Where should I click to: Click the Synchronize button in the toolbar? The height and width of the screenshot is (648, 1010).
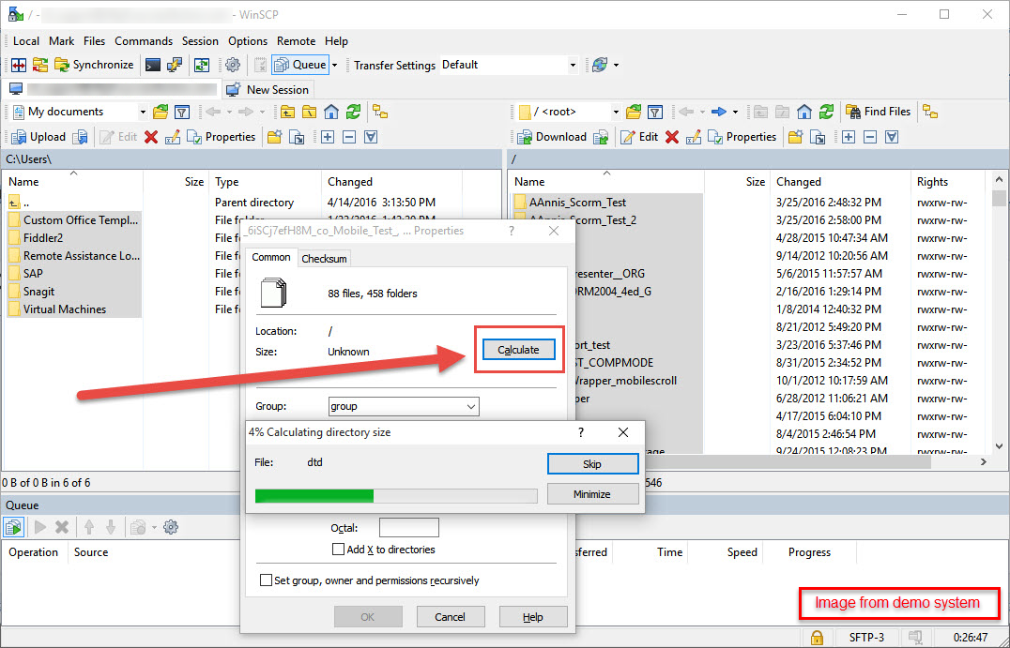pos(94,65)
